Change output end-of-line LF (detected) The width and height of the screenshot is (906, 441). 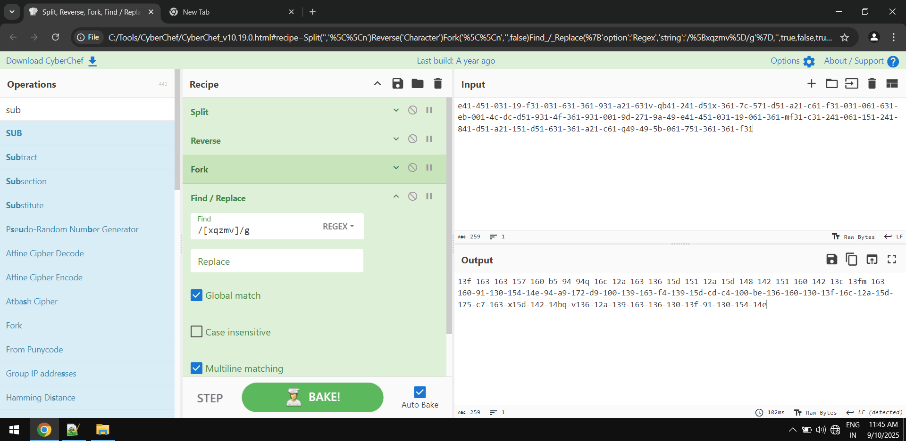tap(874, 412)
